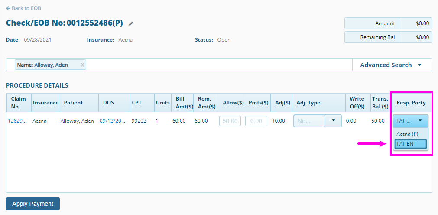Select the Aetna insurance table cell
The image size is (438, 215).
click(40, 121)
